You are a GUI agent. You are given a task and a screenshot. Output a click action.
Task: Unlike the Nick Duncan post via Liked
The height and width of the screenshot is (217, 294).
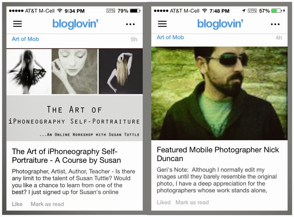[164, 202]
